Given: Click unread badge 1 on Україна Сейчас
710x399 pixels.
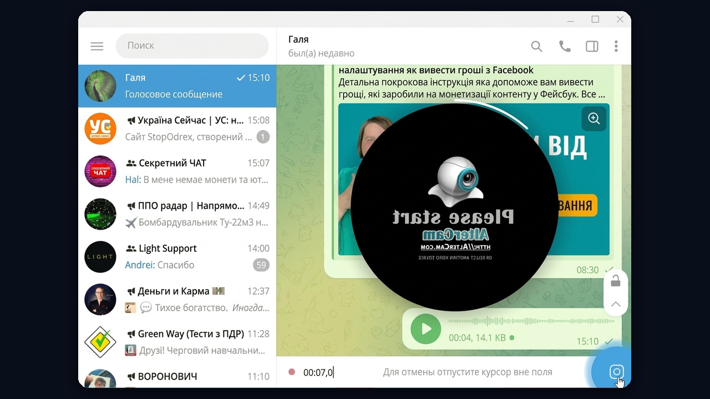Looking at the screenshot, I should pos(263,137).
